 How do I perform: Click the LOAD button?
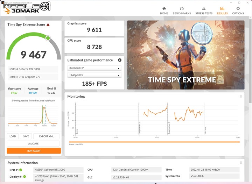pyautogui.click(x=13, y=136)
